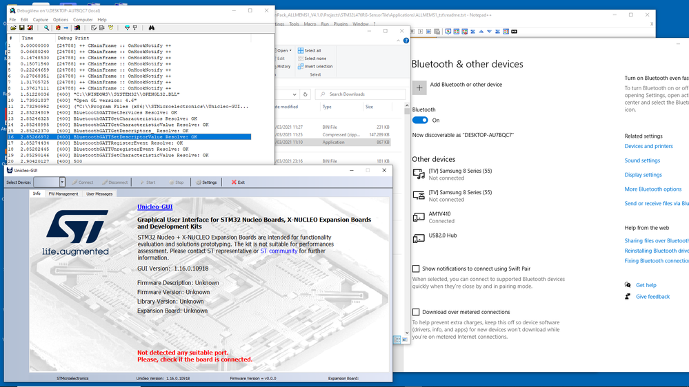Image resolution: width=689 pixels, height=387 pixels.
Task: Click the USB2.0 Hub device icon
Action: (419, 238)
